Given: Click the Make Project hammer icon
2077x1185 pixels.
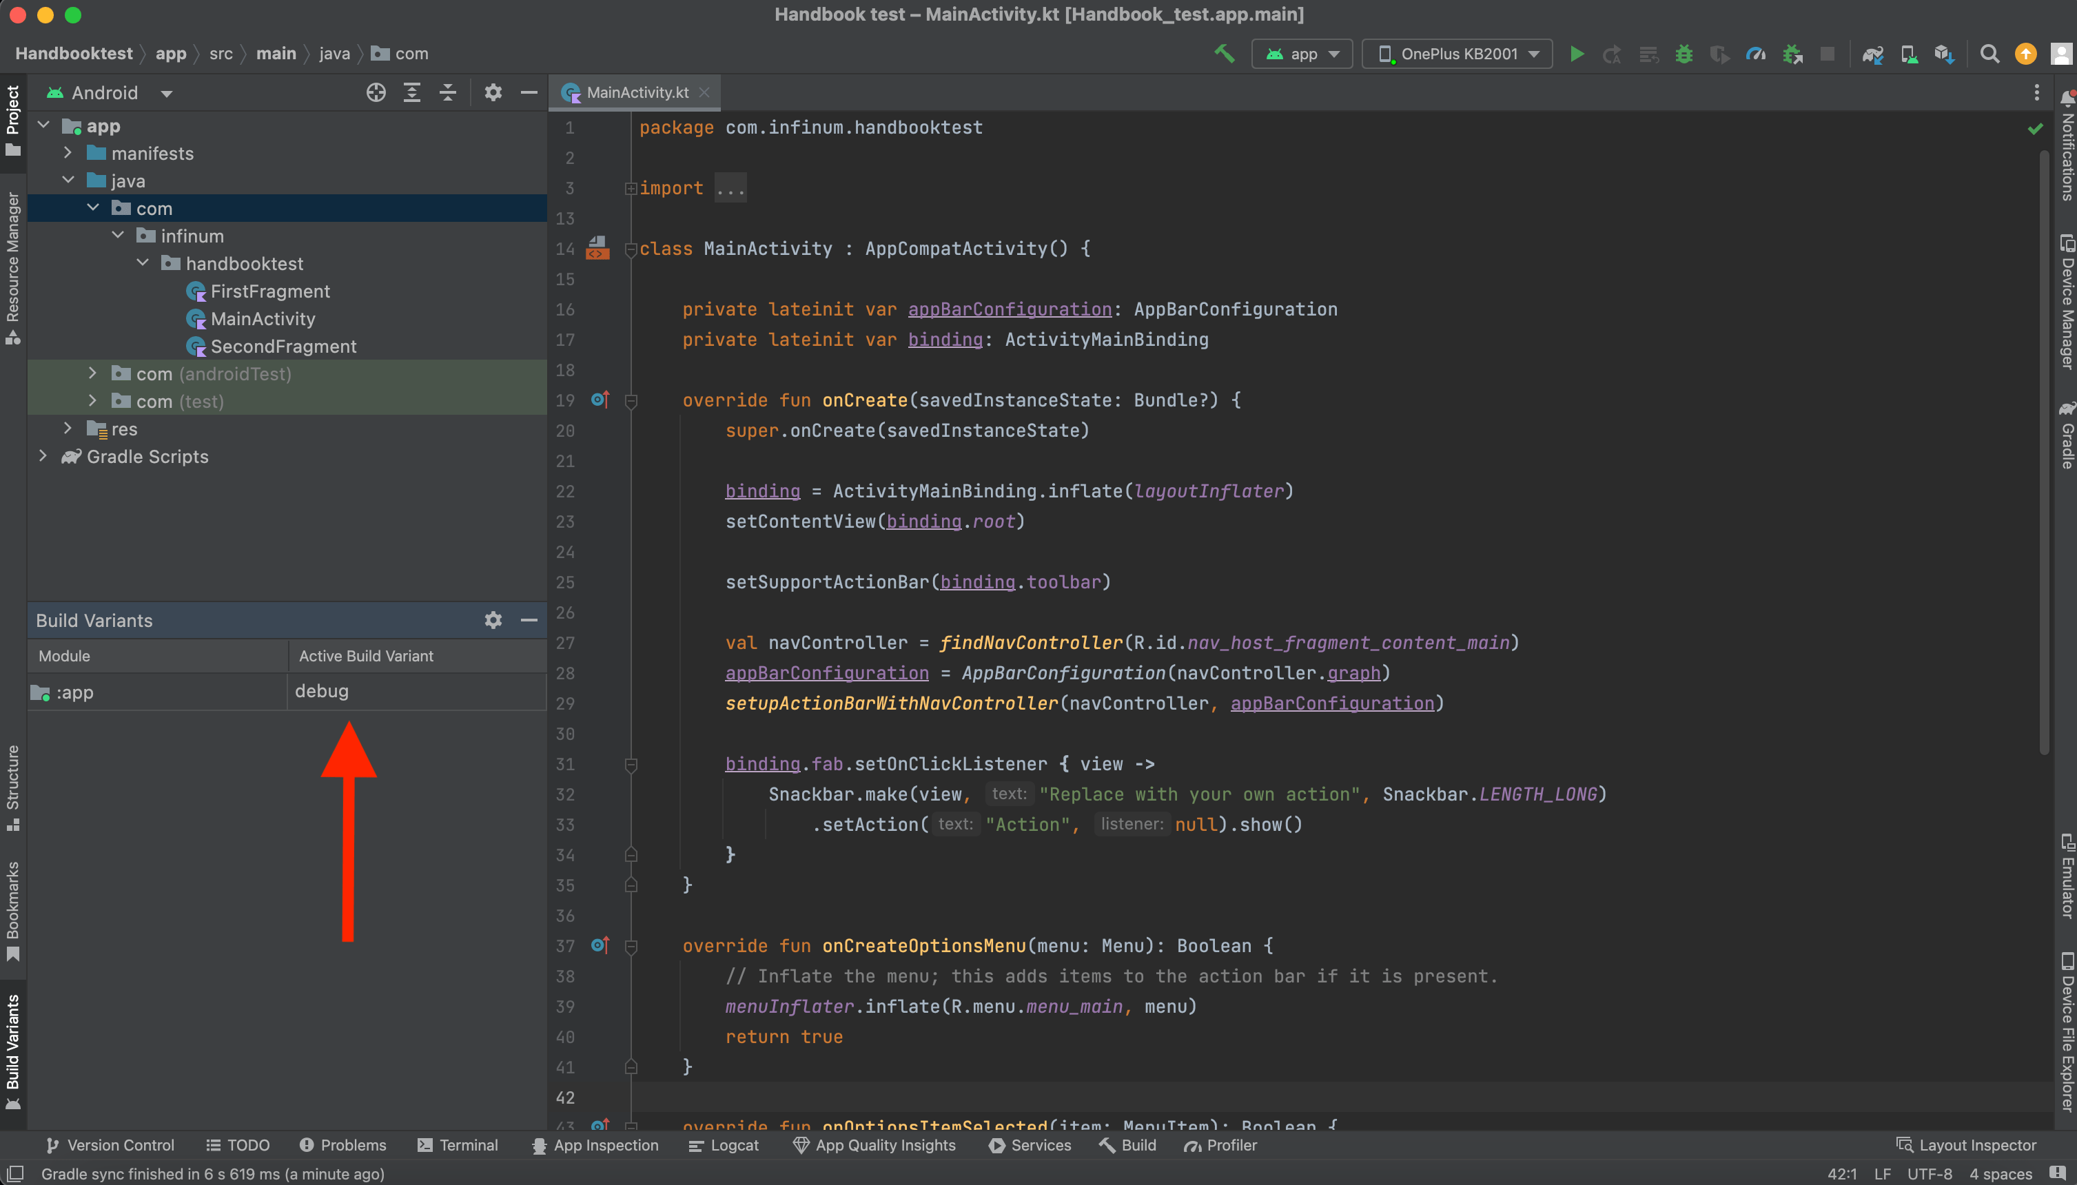Looking at the screenshot, I should [1224, 54].
